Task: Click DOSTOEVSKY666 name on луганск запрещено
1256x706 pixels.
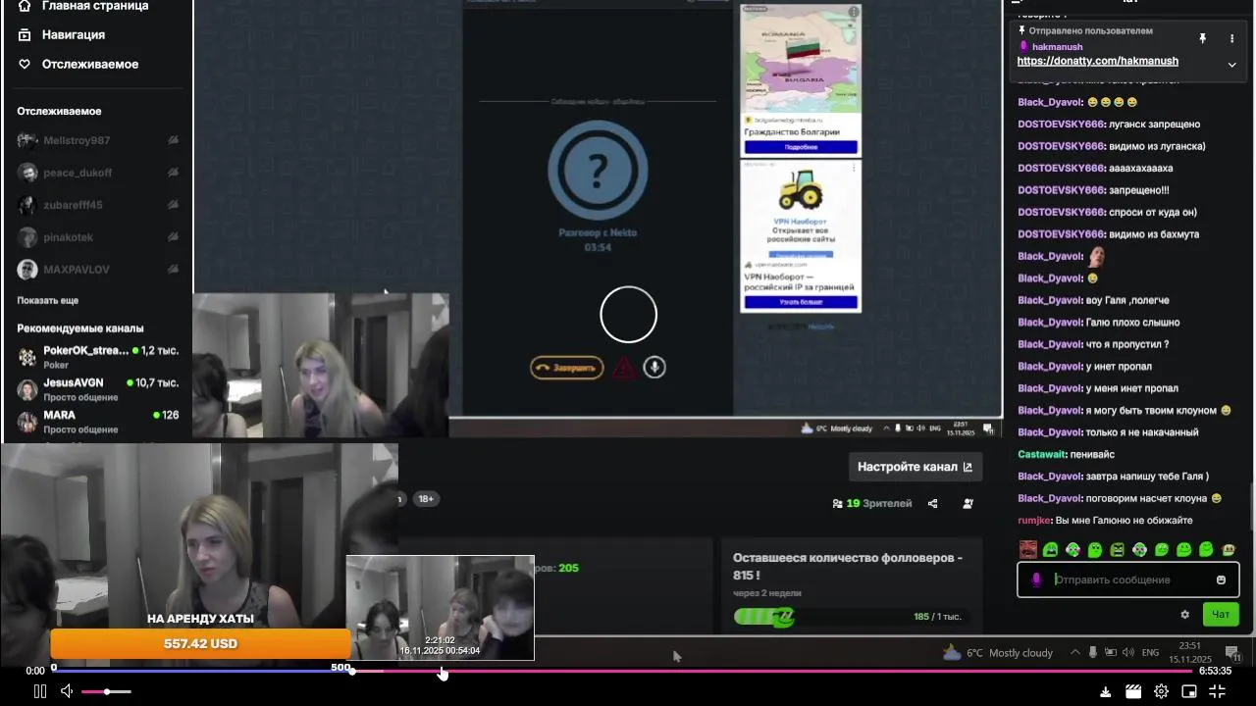Action: 1062,125
